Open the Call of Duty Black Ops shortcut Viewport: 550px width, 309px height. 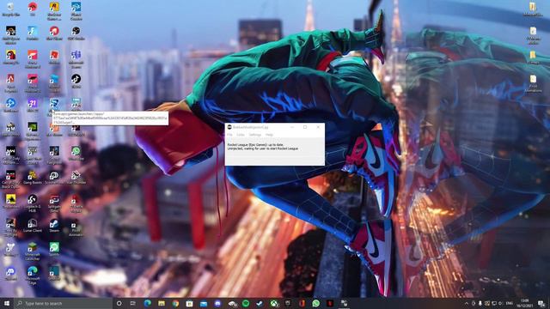[x=10, y=179]
